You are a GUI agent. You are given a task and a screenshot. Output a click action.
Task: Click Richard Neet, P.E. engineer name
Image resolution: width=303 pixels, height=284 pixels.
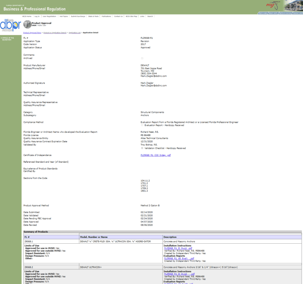tap(150, 132)
